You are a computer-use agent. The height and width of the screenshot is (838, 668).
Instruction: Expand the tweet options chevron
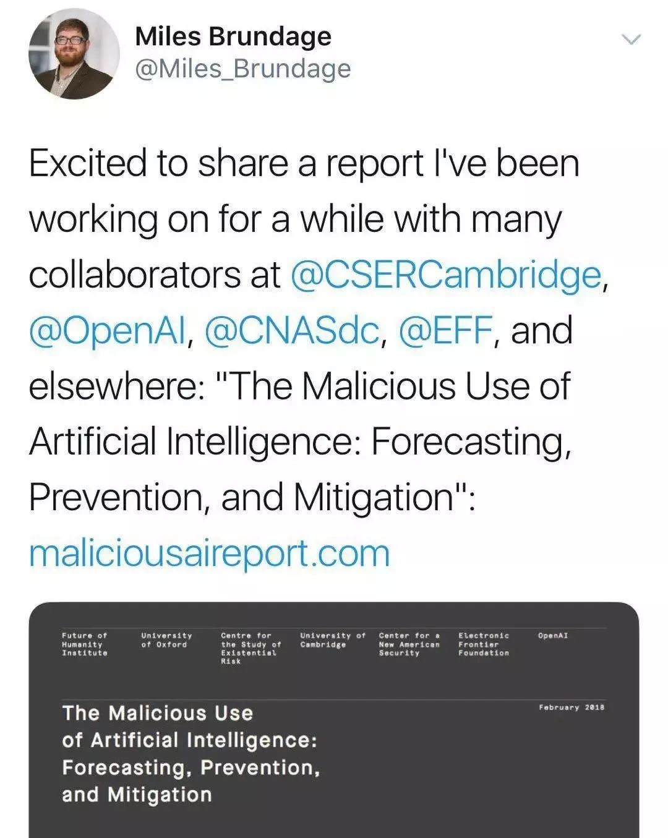click(x=631, y=40)
